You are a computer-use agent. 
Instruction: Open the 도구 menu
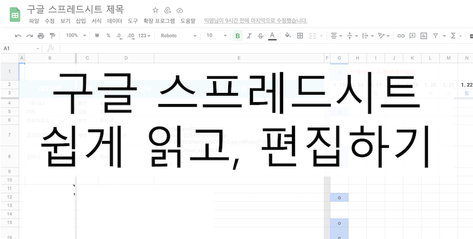click(x=133, y=21)
